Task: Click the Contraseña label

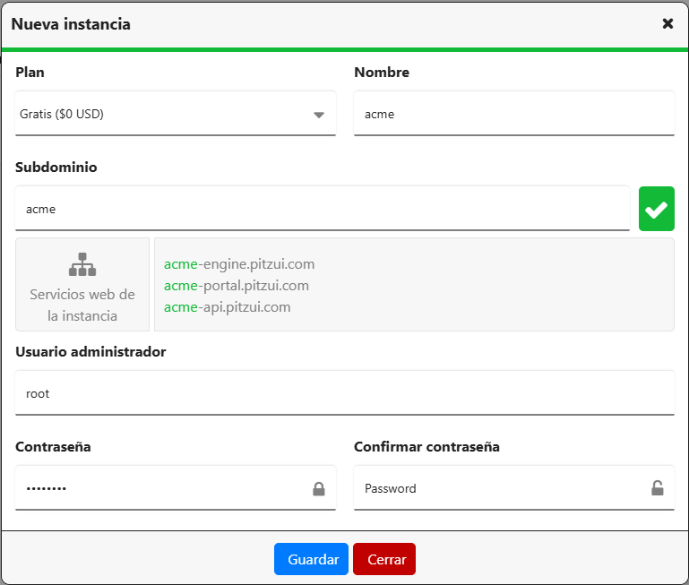Action: pos(53,446)
